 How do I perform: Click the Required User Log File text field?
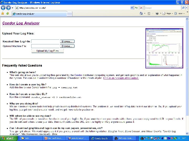[x=45, y=41]
